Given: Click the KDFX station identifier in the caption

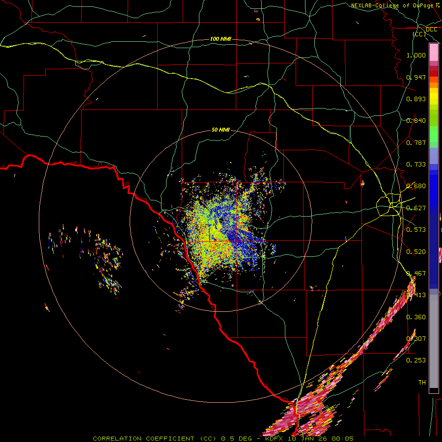Looking at the screenshot, I should tap(275, 439).
